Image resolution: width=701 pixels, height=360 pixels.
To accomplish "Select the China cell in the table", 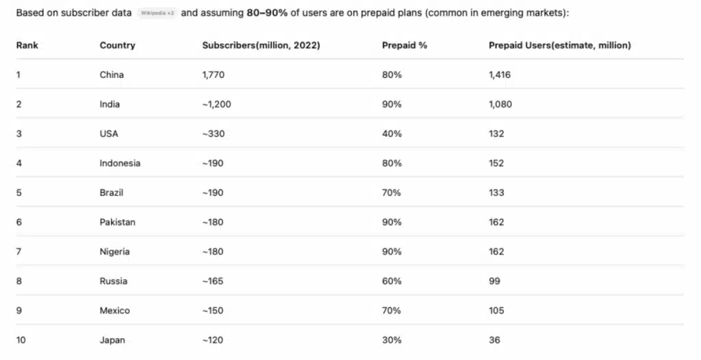I will pos(112,75).
